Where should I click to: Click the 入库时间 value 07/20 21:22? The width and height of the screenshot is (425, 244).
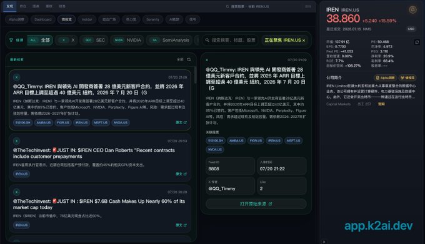point(272,168)
